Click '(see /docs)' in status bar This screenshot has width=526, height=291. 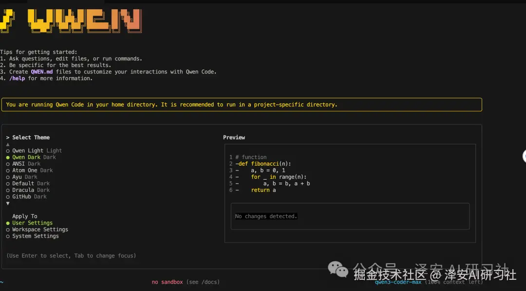[203, 282]
